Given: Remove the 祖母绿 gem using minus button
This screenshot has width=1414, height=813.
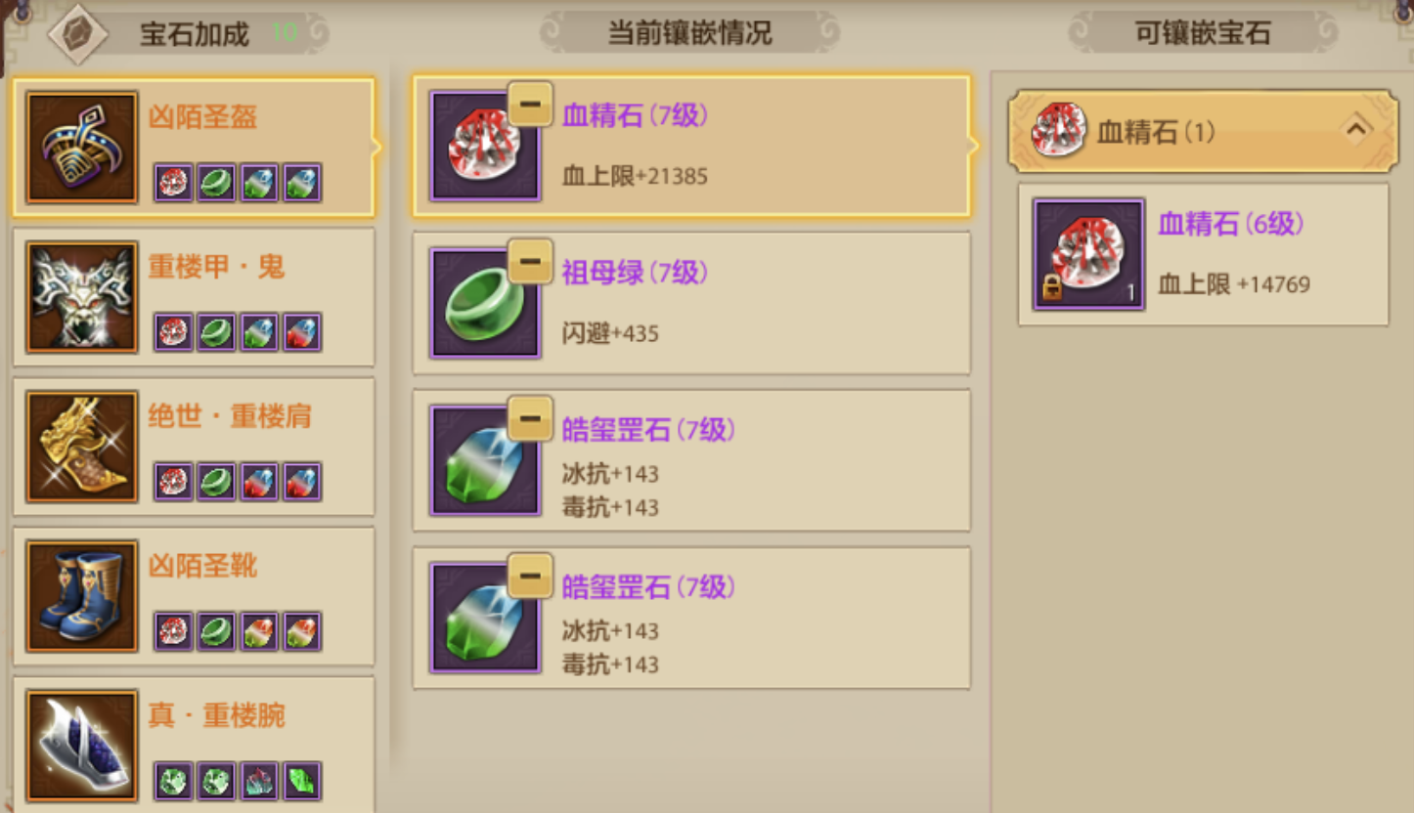Looking at the screenshot, I should click(x=530, y=261).
